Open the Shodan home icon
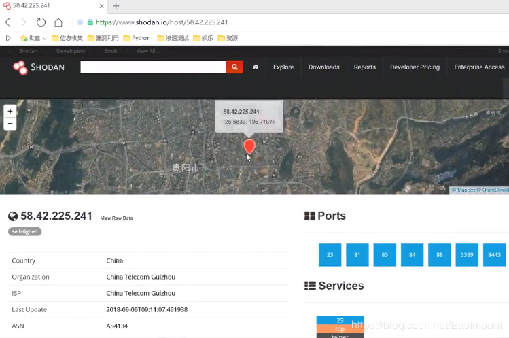The width and height of the screenshot is (509, 338). coord(256,67)
